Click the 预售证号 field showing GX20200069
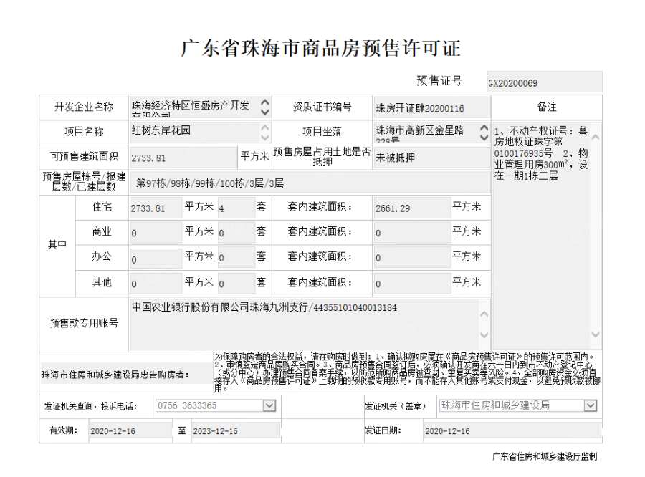Image resolution: width=645 pixels, height=477 pixels. 544,82
